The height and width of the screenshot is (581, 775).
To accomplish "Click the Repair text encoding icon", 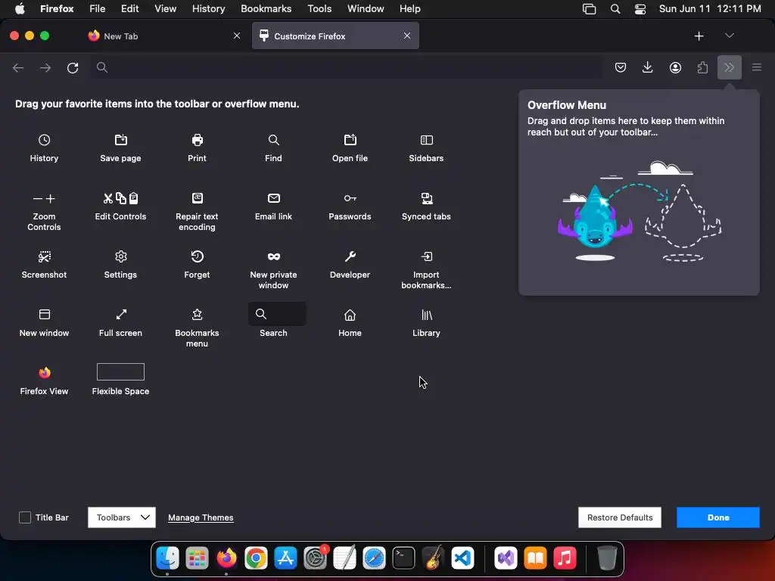I will [x=197, y=198].
